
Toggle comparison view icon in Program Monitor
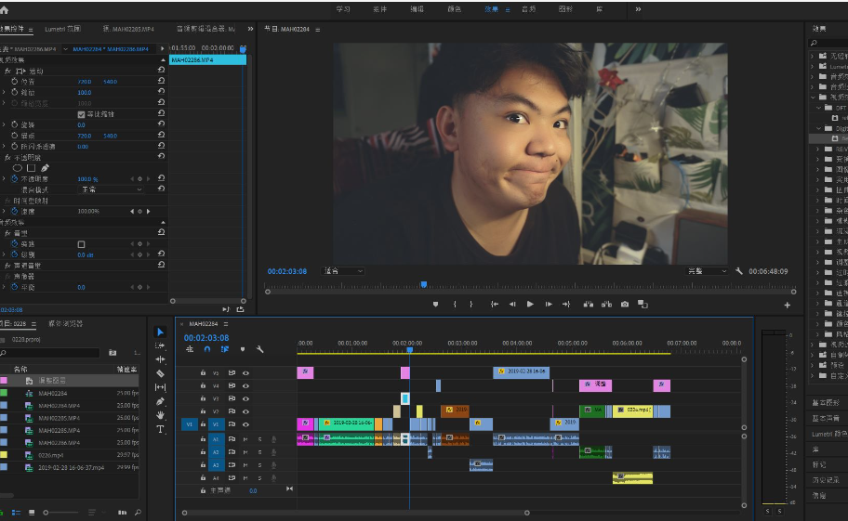point(643,305)
